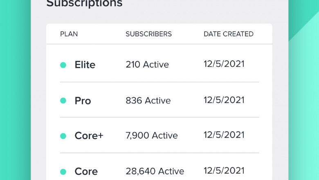This screenshot has height=180, width=319.
Task: Click the teal status dot beside Pro
Action: [x=63, y=101]
